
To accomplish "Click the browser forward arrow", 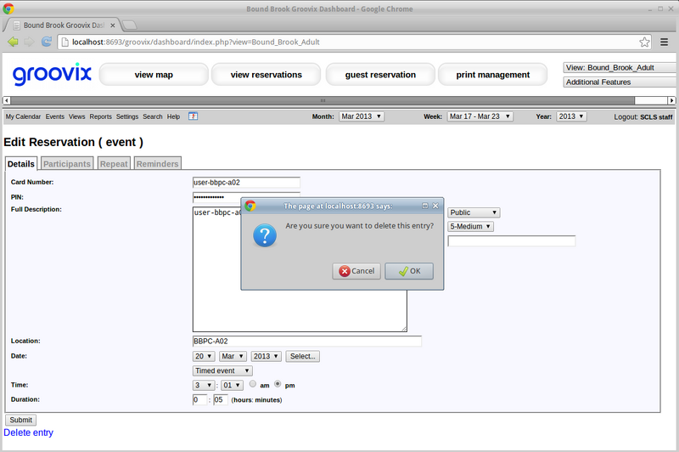I will click(29, 42).
